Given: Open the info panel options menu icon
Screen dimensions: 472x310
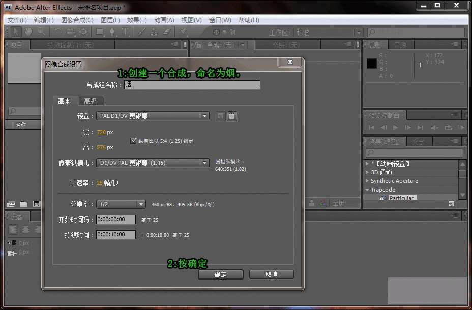Looking at the screenshot, I should 455,44.
